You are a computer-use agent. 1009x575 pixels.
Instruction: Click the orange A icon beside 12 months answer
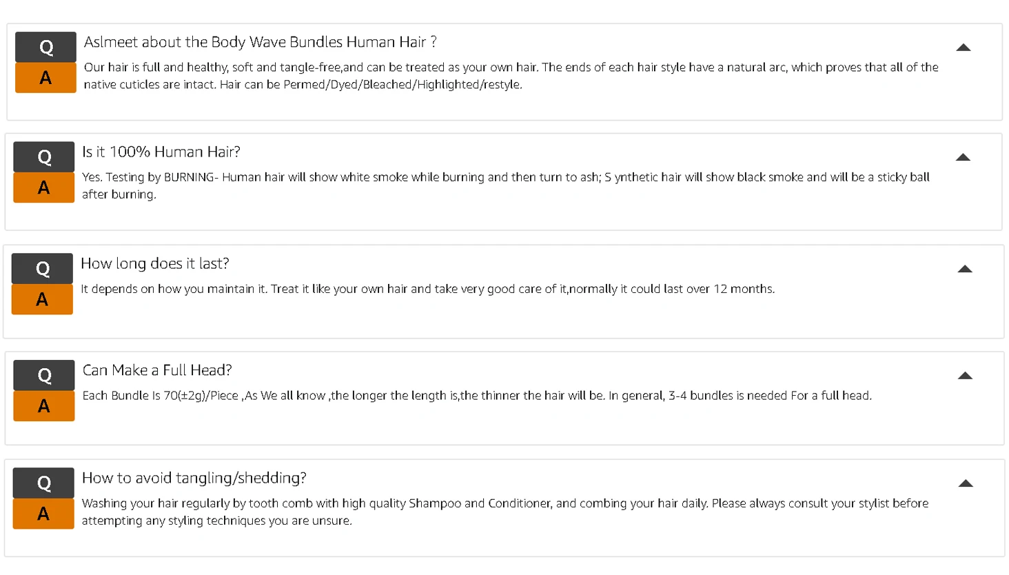tap(42, 299)
